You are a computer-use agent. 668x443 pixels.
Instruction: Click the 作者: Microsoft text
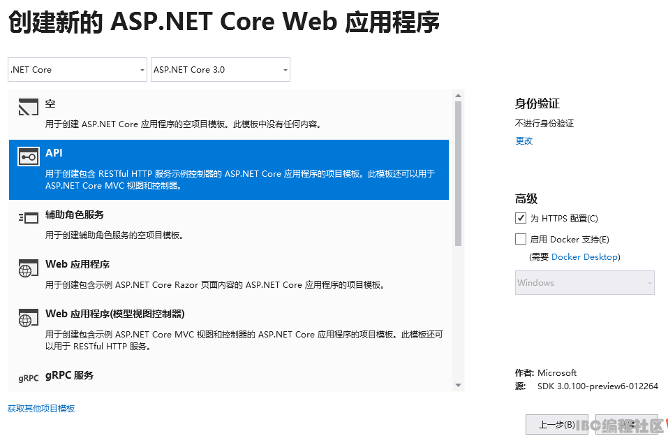click(x=546, y=372)
